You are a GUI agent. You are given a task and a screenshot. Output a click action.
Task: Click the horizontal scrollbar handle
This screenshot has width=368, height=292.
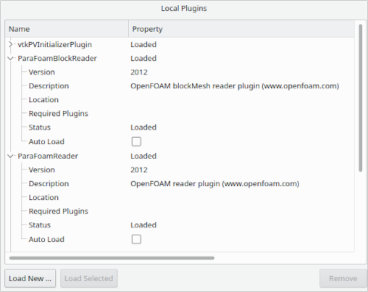pos(112,258)
